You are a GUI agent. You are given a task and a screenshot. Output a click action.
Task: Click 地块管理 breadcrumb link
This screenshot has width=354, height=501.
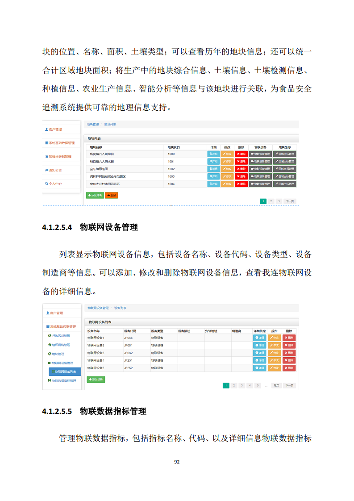(x=93, y=125)
